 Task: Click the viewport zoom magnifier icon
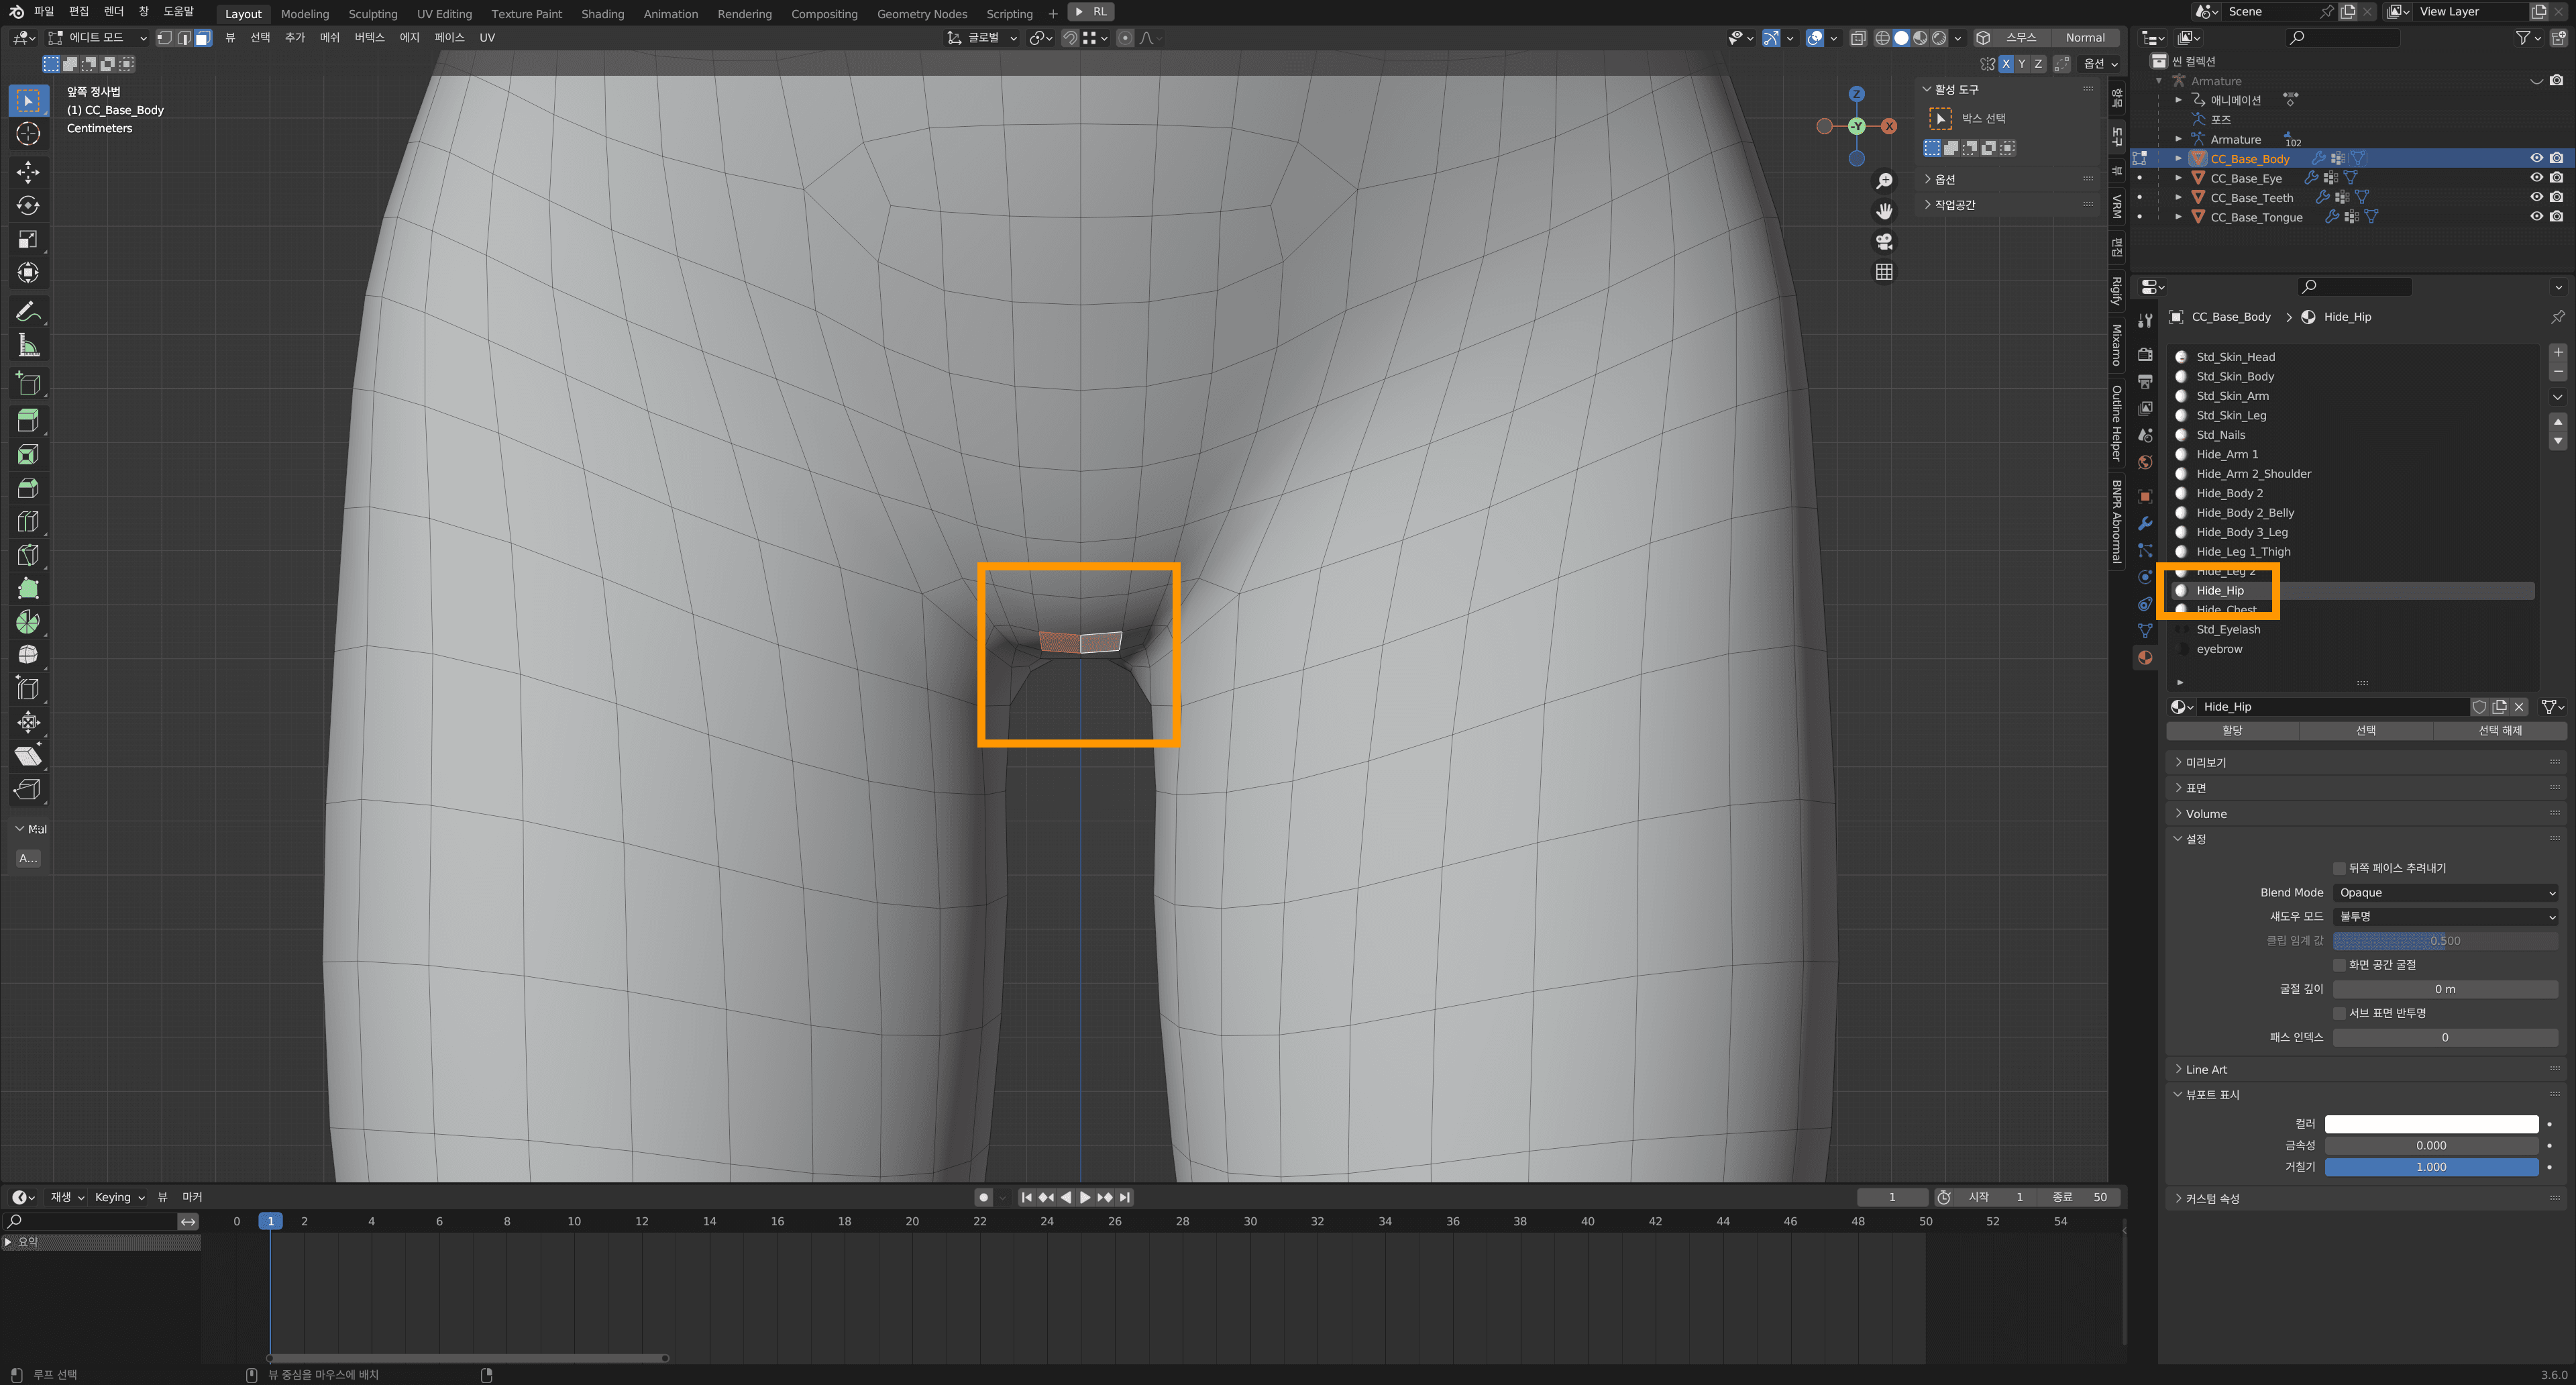tap(1884, 181)
